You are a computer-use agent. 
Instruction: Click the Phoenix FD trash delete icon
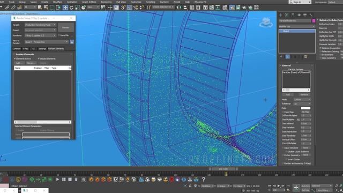click(76, 180)
